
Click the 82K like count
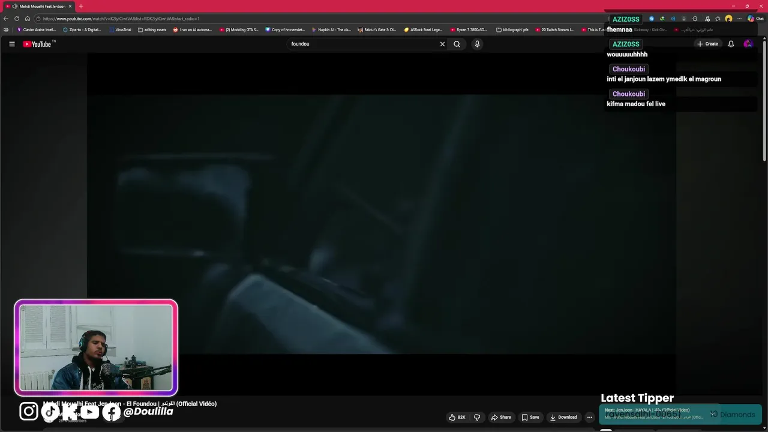coord(461,417)
